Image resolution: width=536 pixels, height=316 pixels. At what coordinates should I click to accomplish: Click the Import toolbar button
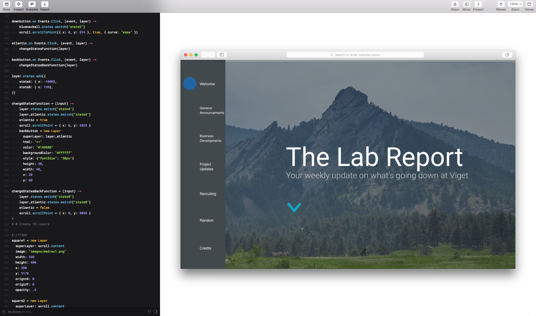[45, 4]
